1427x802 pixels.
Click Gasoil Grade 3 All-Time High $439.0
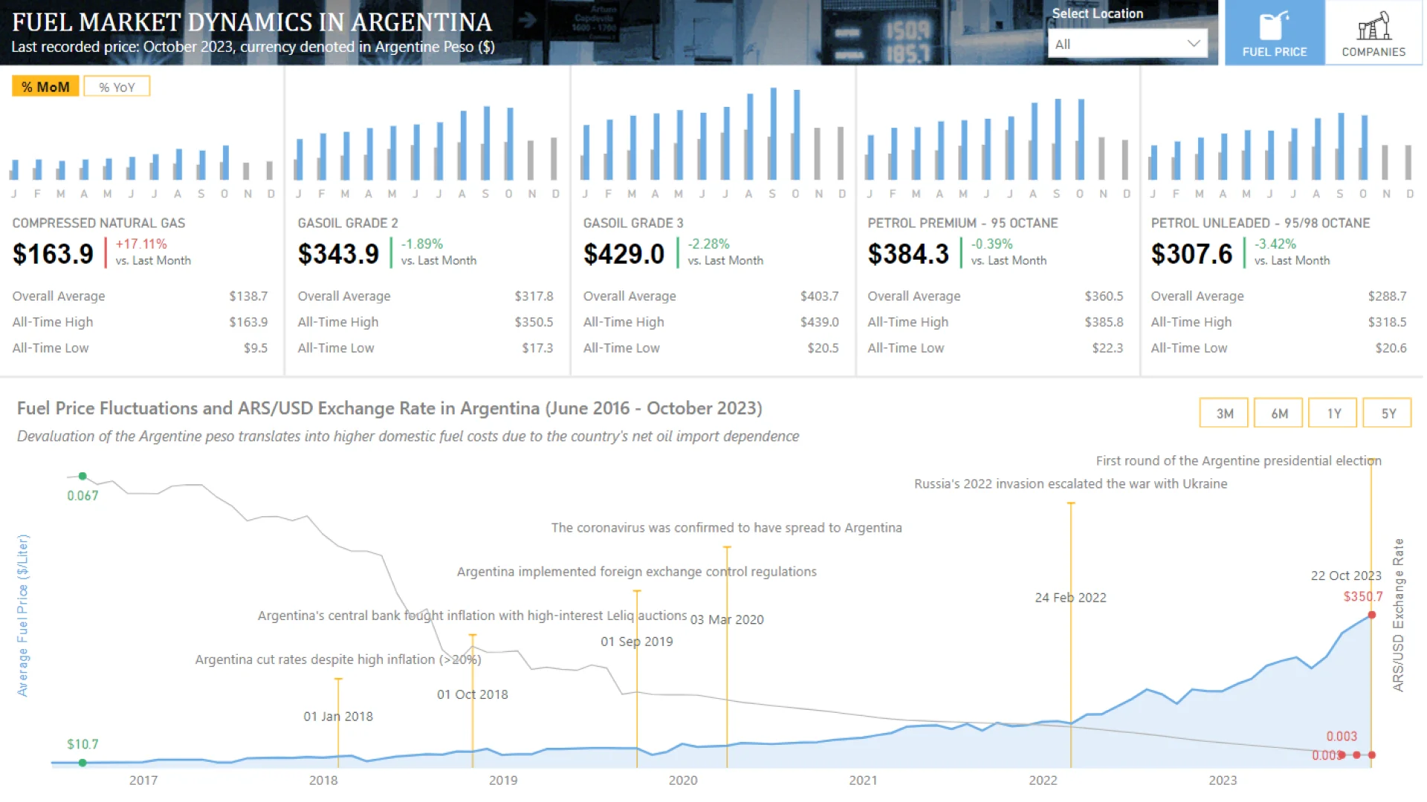click(x=819, y=322)
